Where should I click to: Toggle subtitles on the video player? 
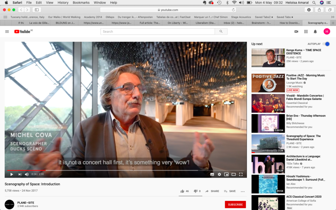[212, 174]
